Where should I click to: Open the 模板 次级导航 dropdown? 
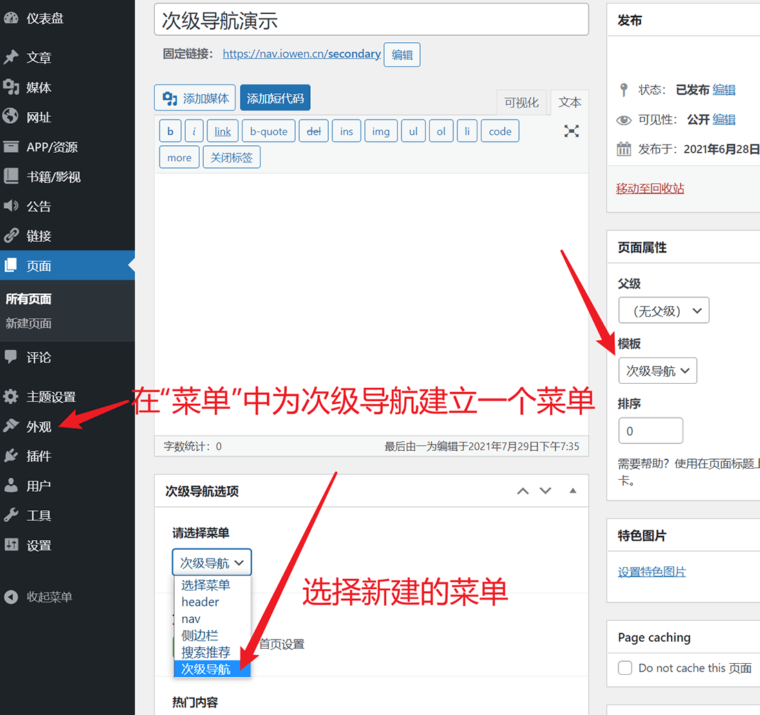click(x=658, y=371)
